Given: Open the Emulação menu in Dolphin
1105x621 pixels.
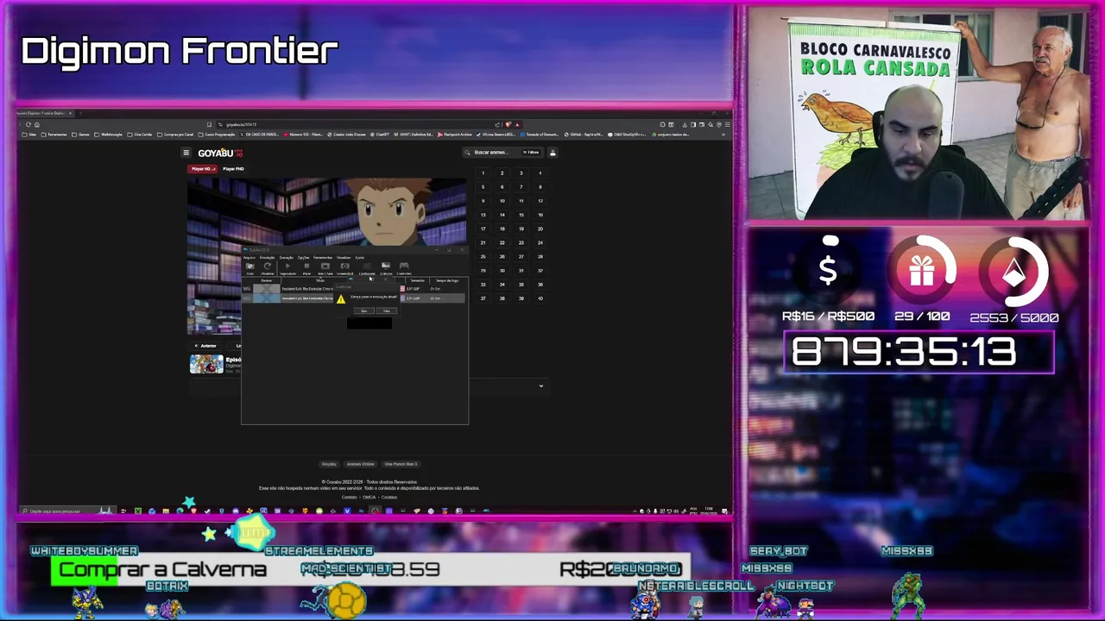Looking at the screenshot, I should coord(267,258).
